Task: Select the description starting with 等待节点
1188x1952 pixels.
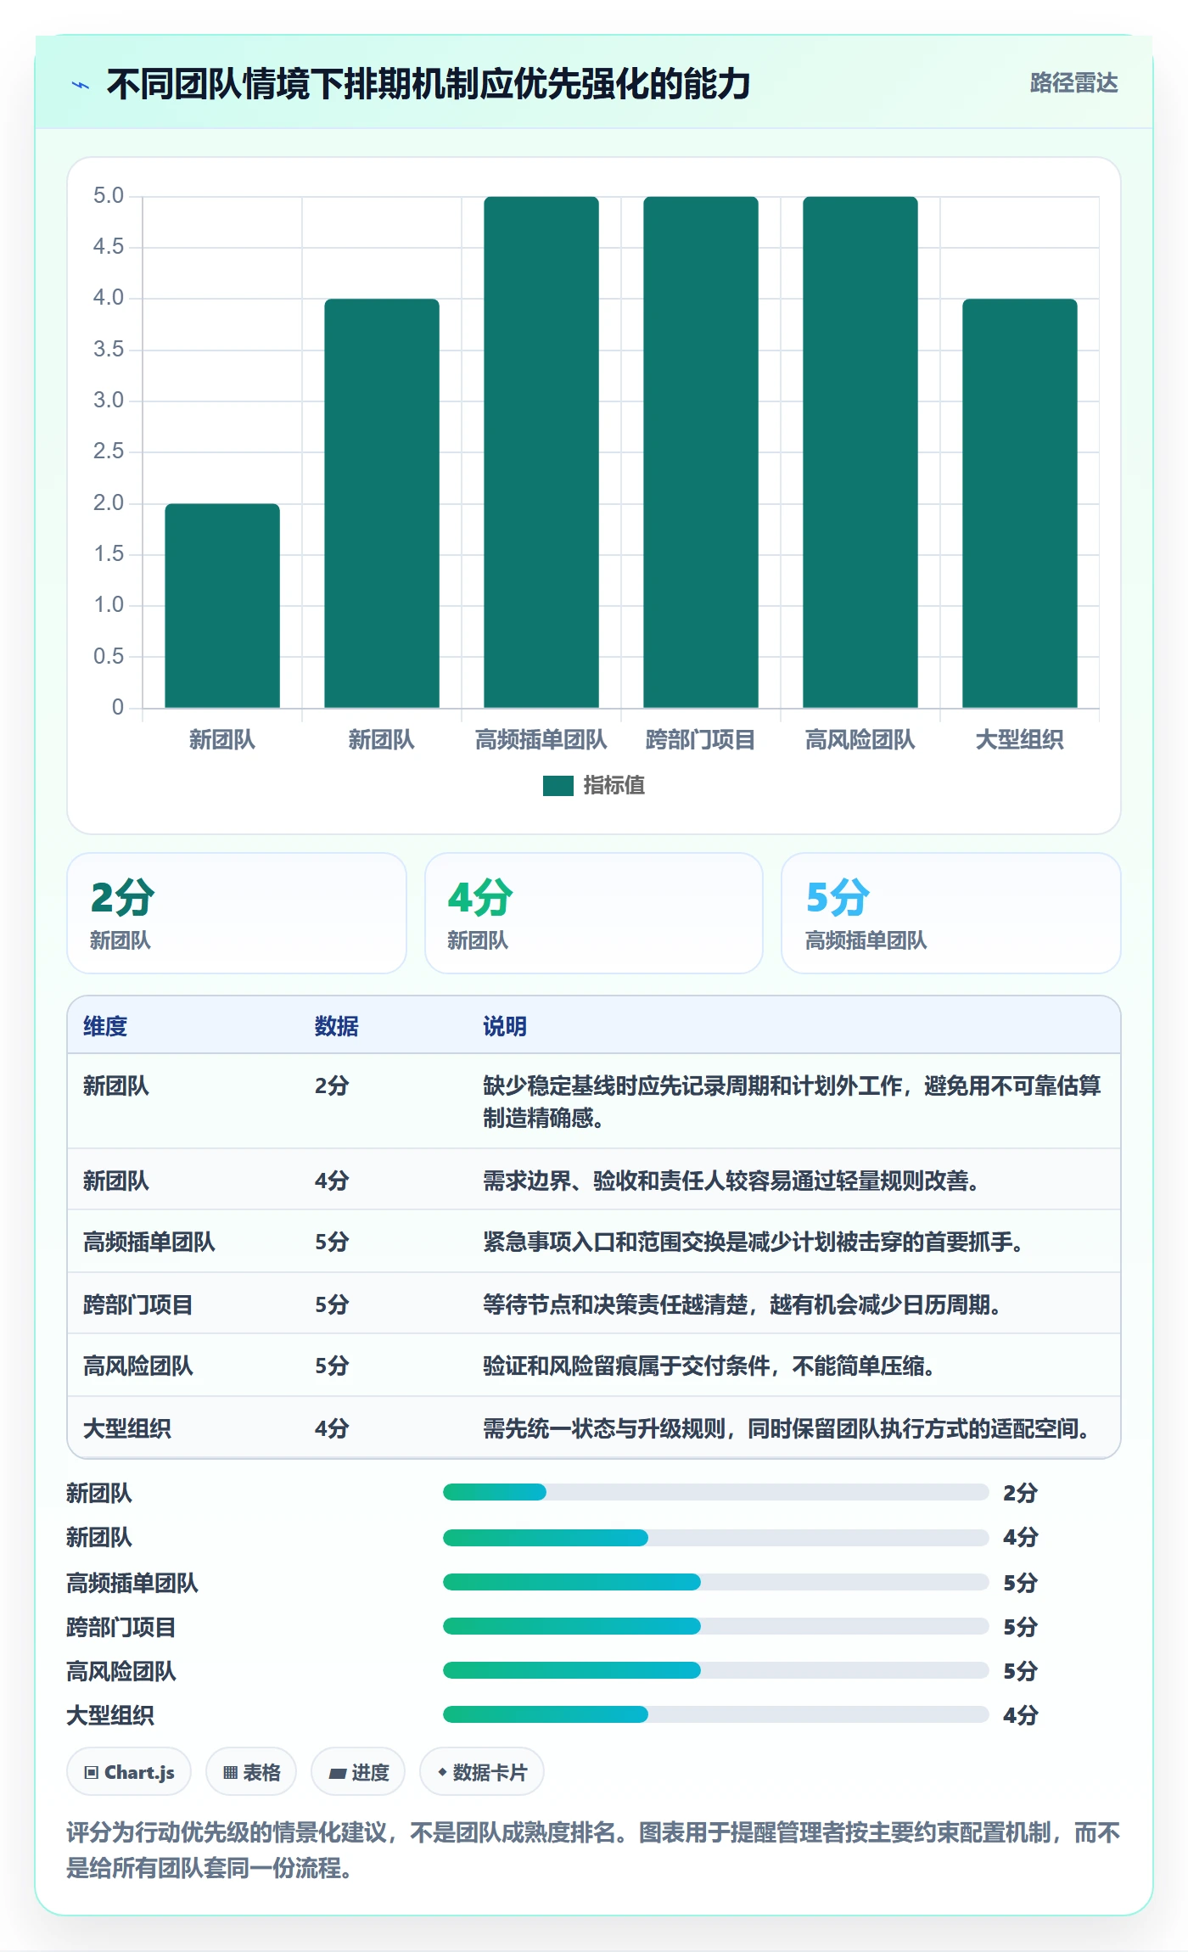Action: (x=742, y=1304)
